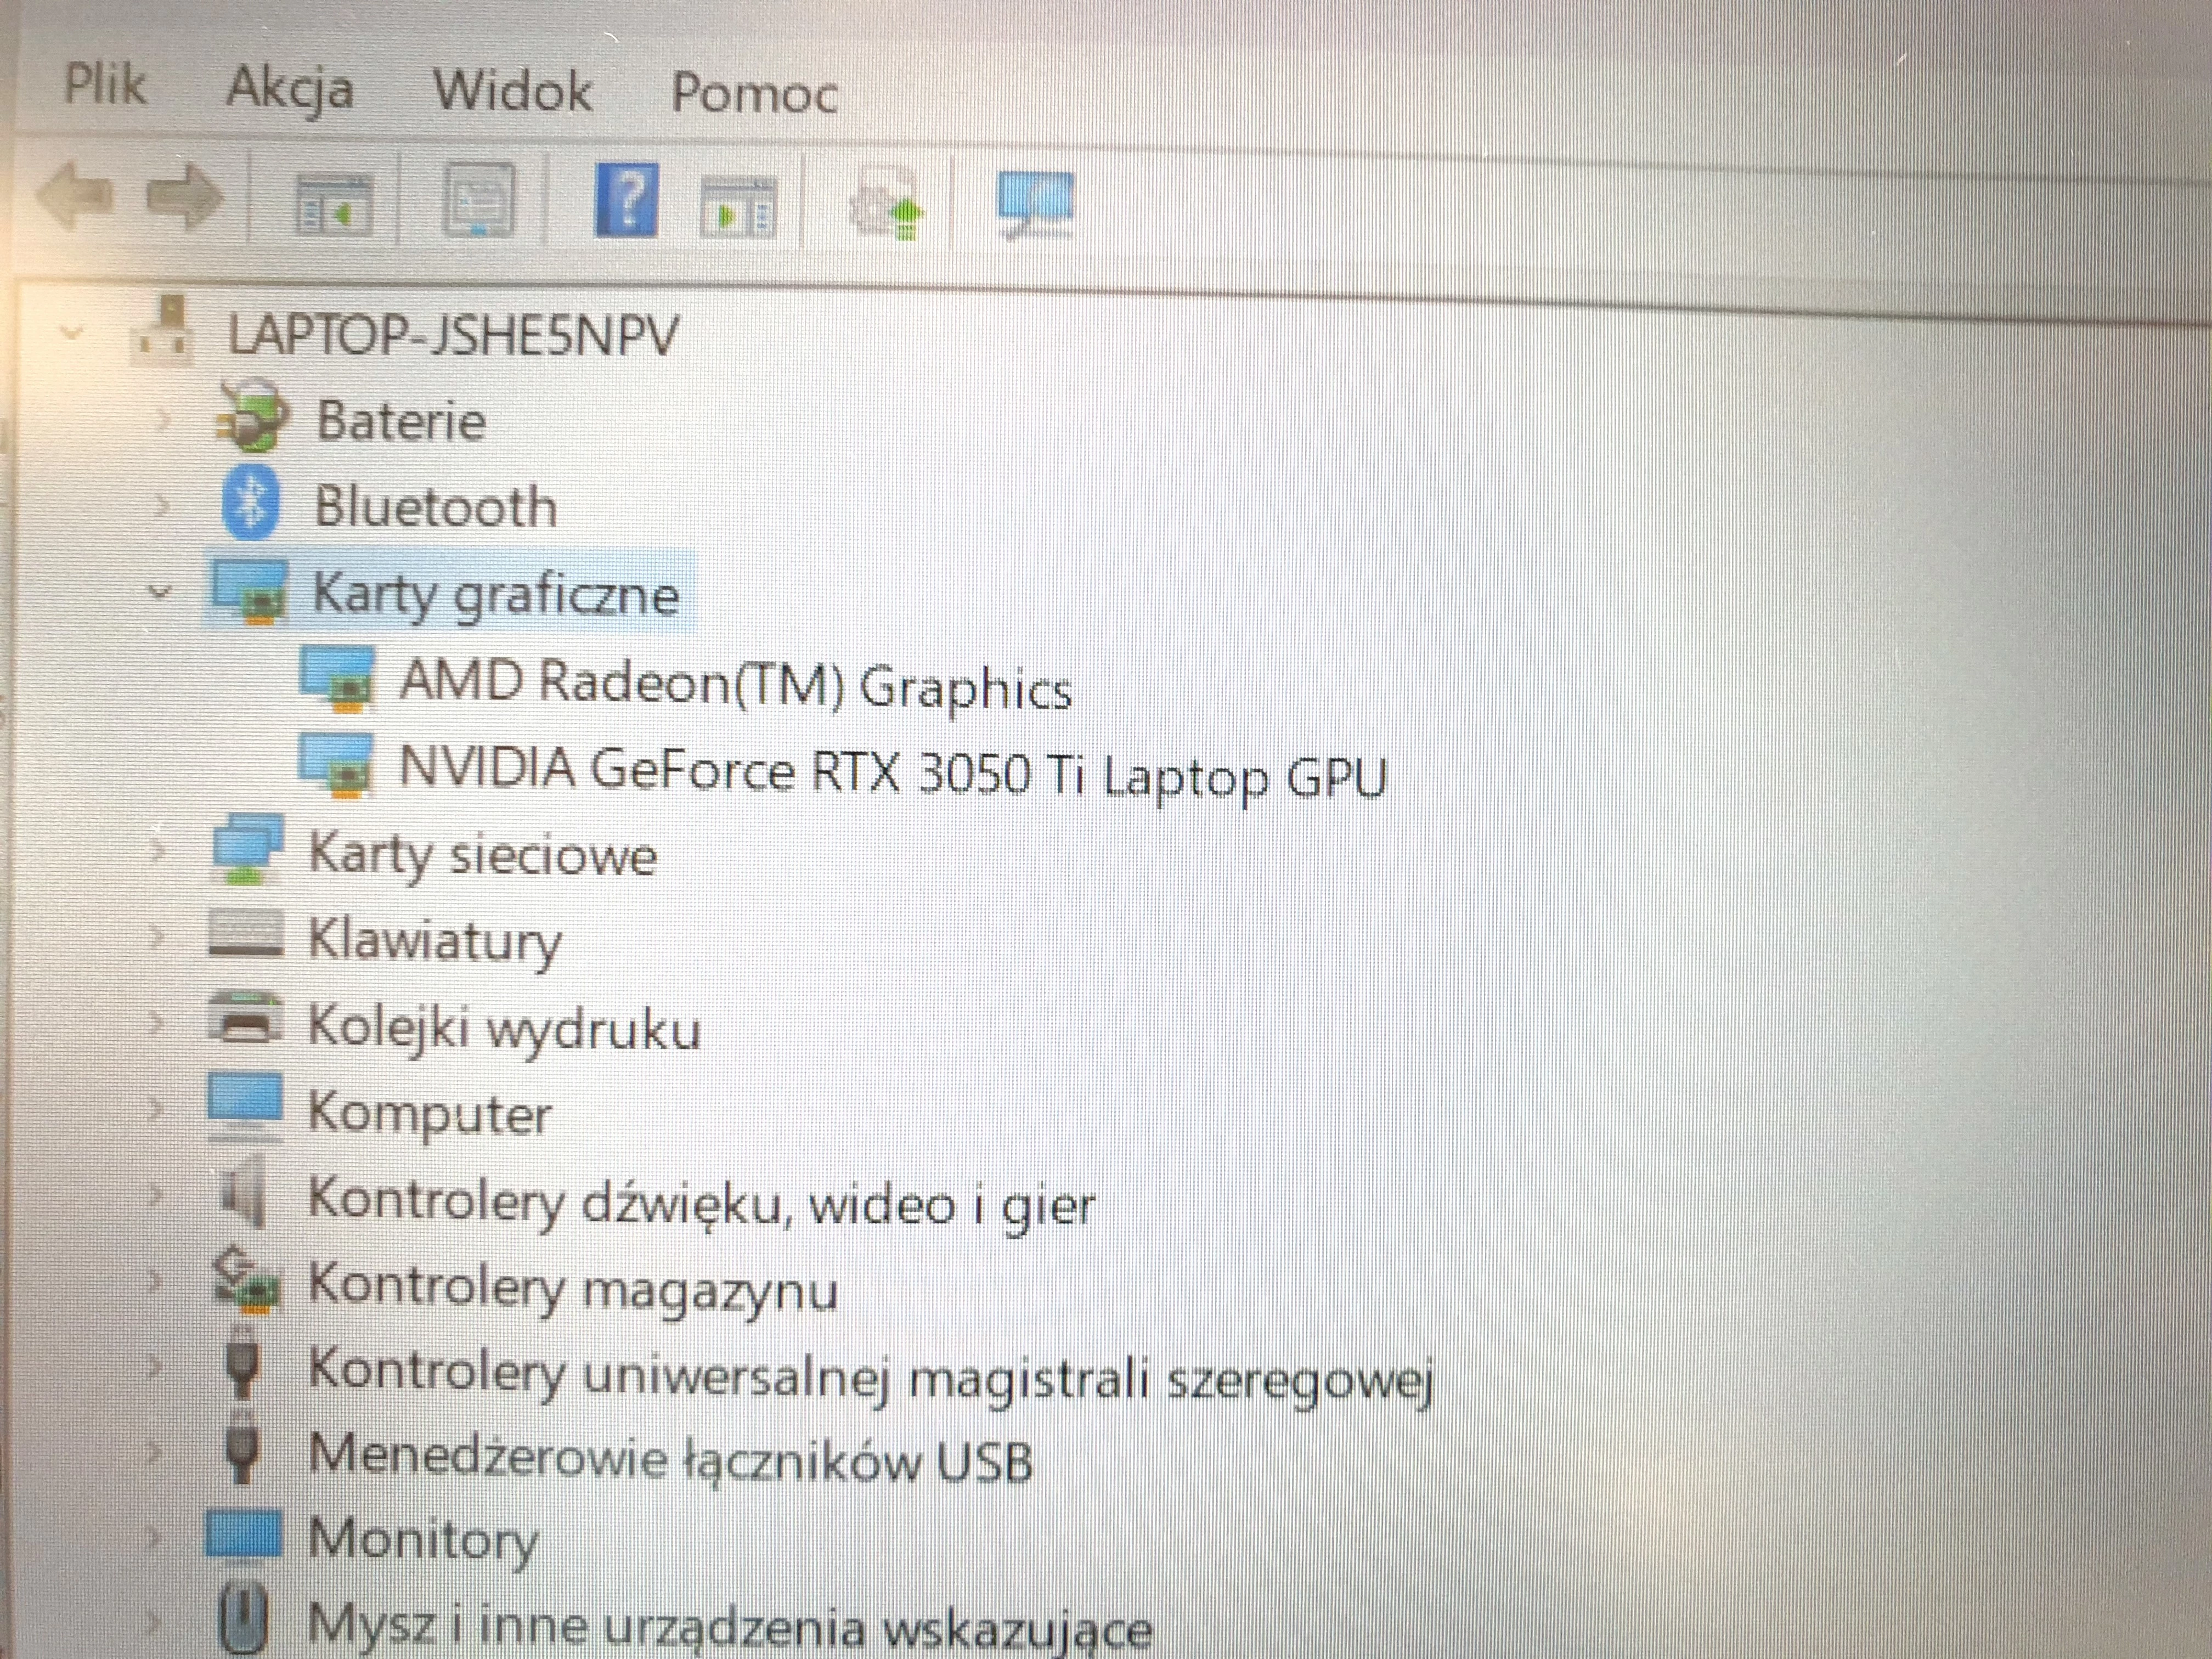Click the network icon beside Karty sieciowe
The image size is (2212, 1659).
(x=247, y=849)
